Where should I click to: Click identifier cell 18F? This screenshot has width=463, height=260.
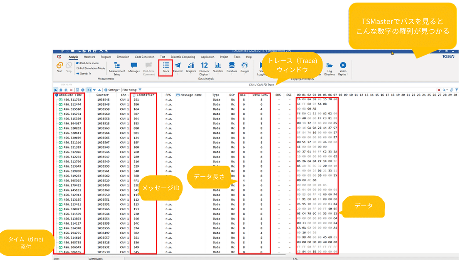coord(136,143)
